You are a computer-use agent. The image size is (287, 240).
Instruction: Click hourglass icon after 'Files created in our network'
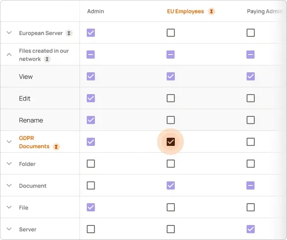[47, 59]
